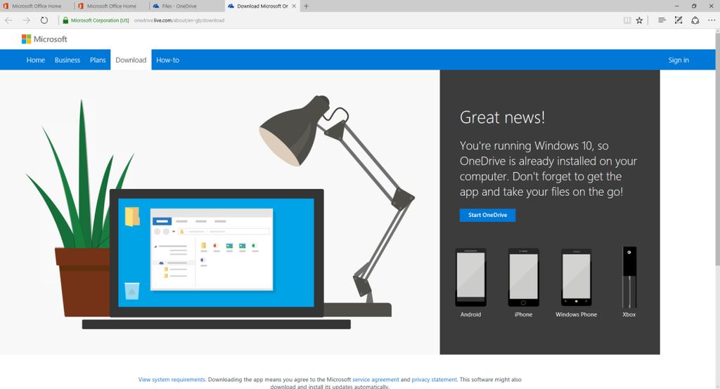The height and width of the screenshot is (389, 720).
Task: Click the iPhone label
Action: [x=523, y=315]
